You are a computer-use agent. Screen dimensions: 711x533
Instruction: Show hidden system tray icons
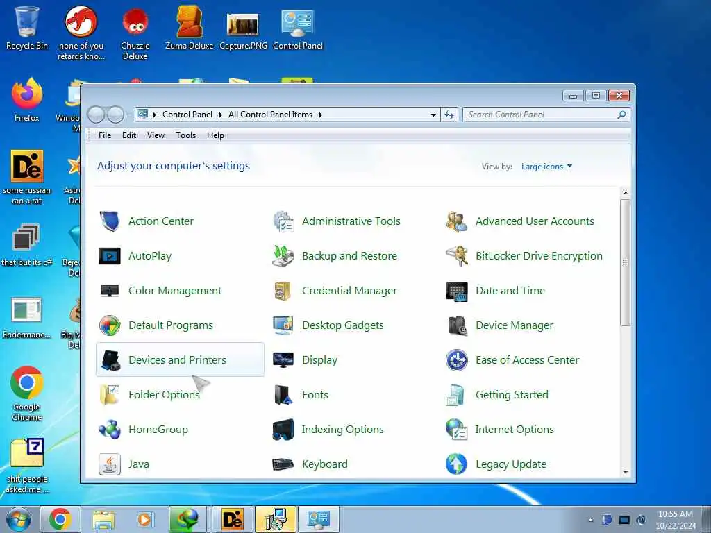point(590,520)
